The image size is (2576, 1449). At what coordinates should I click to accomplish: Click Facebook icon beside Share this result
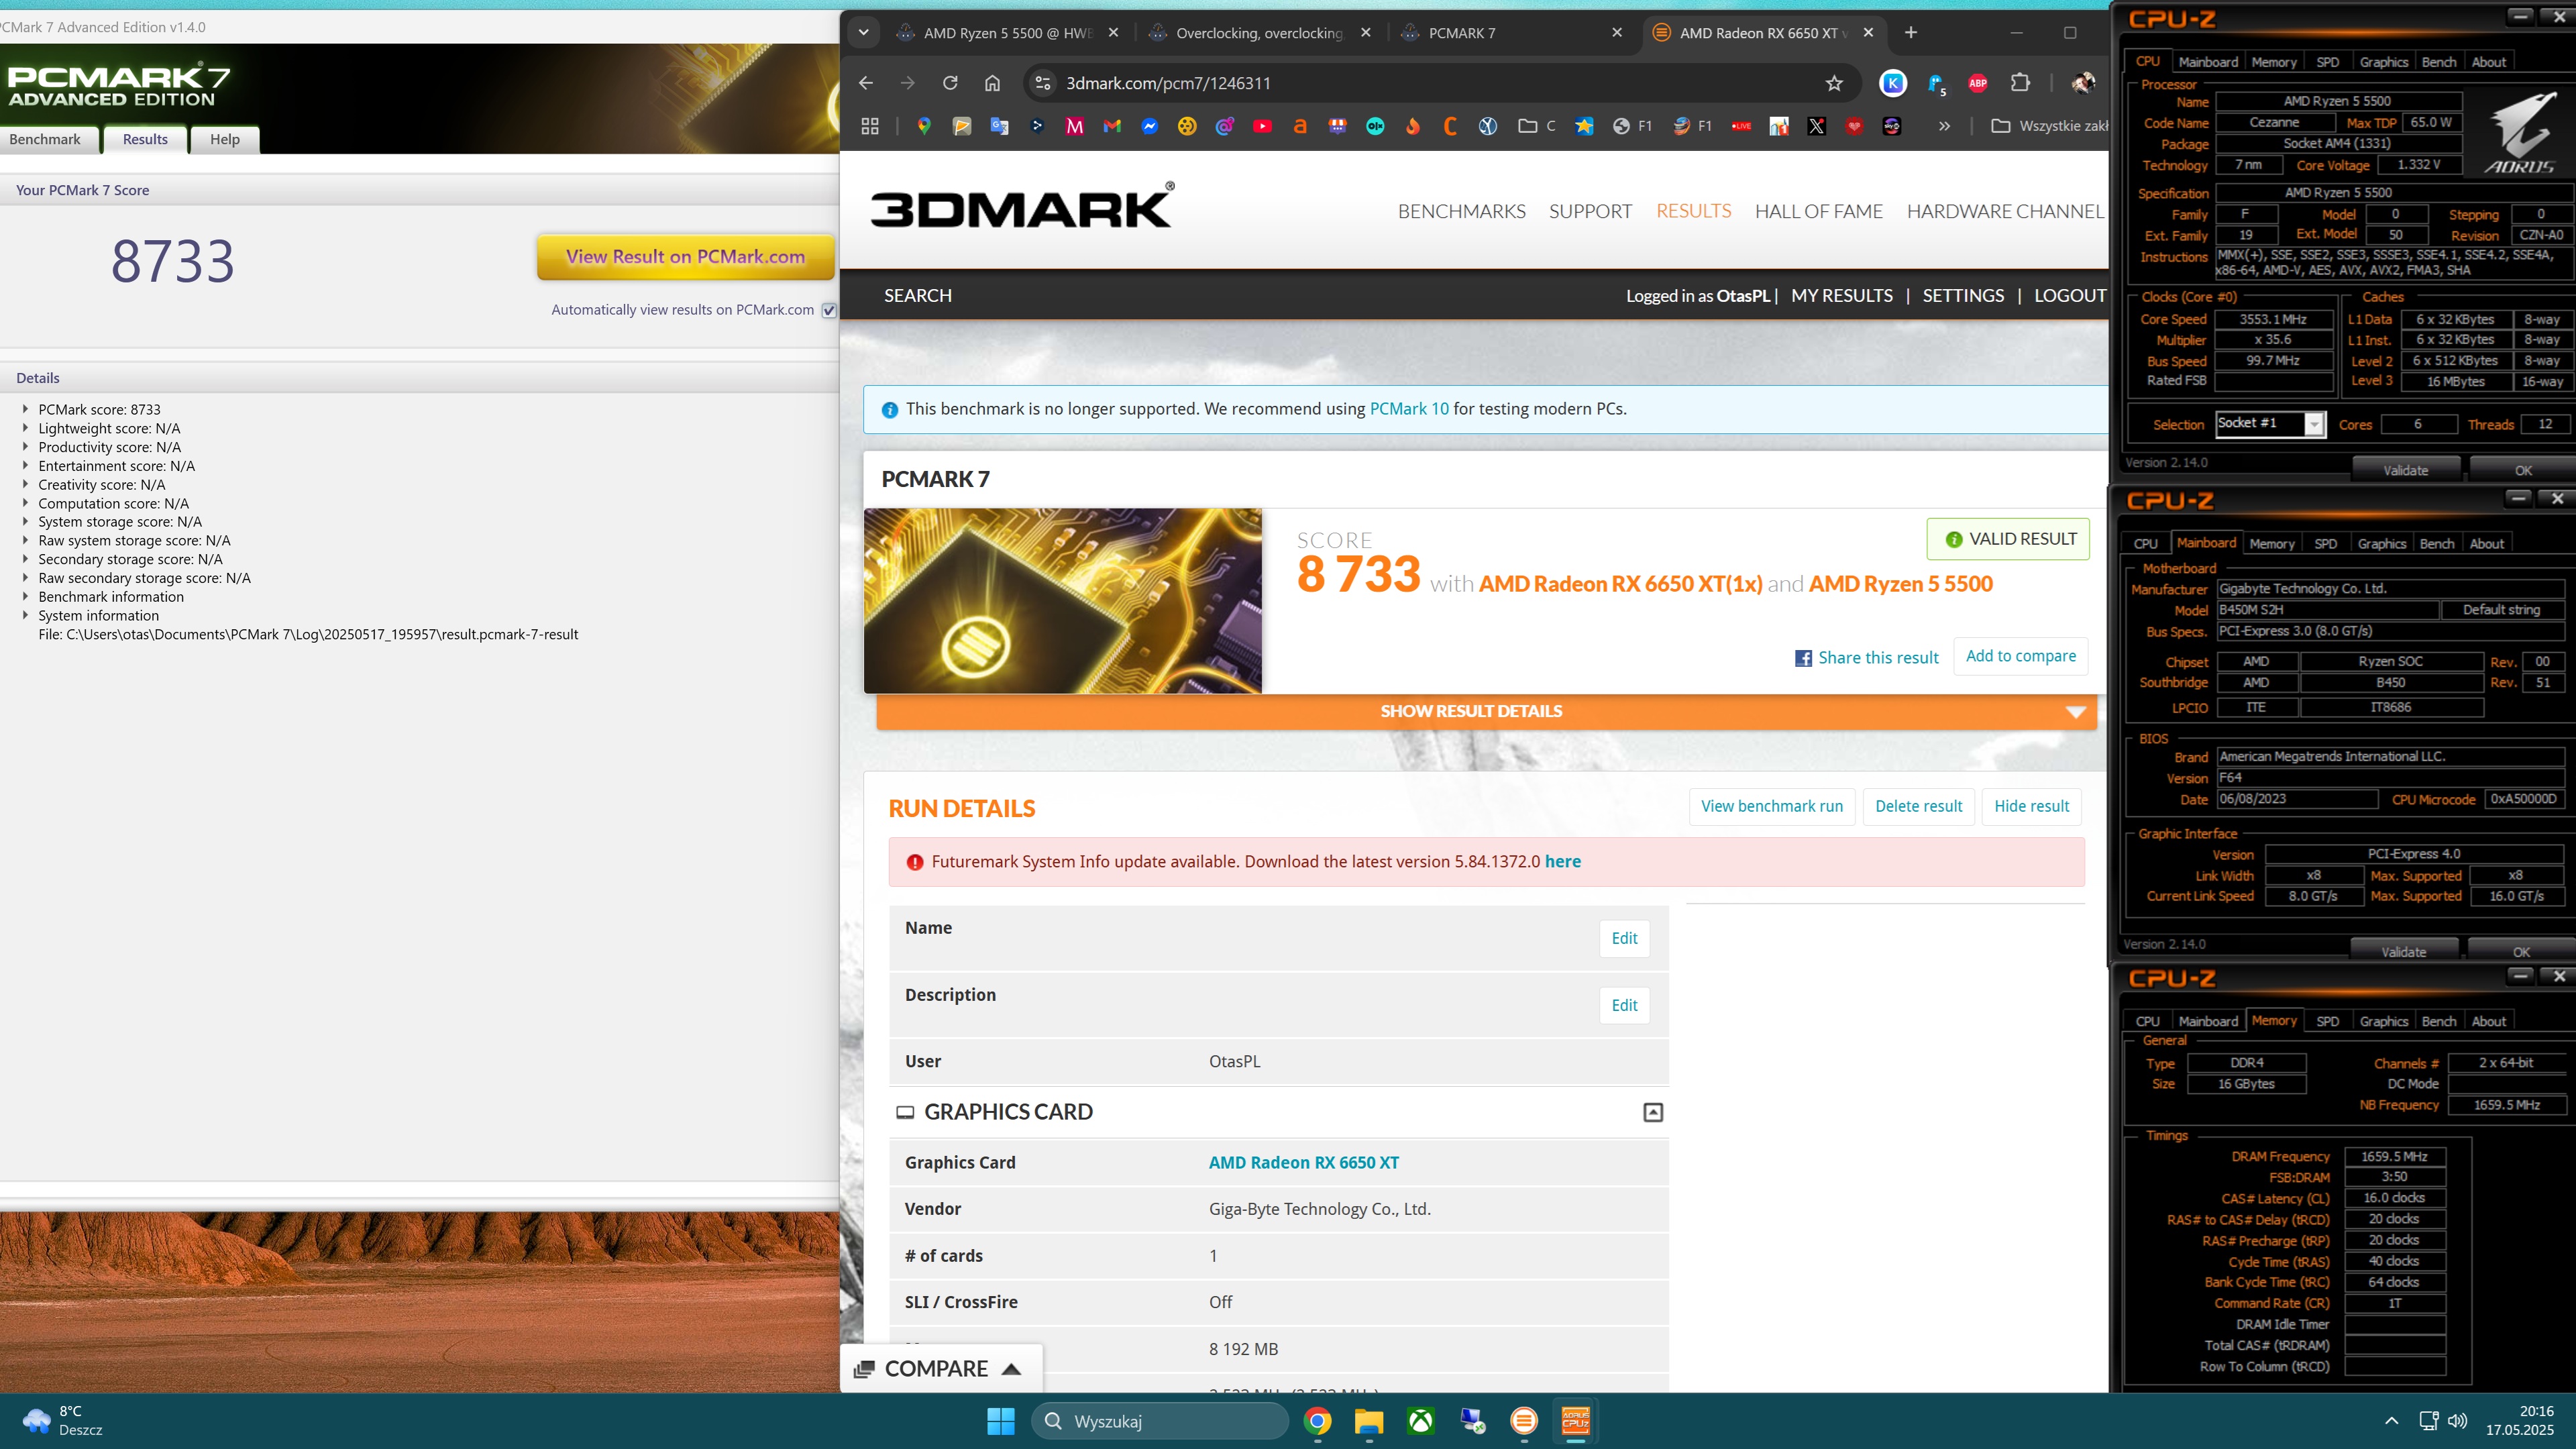(x=1803, y=658)
